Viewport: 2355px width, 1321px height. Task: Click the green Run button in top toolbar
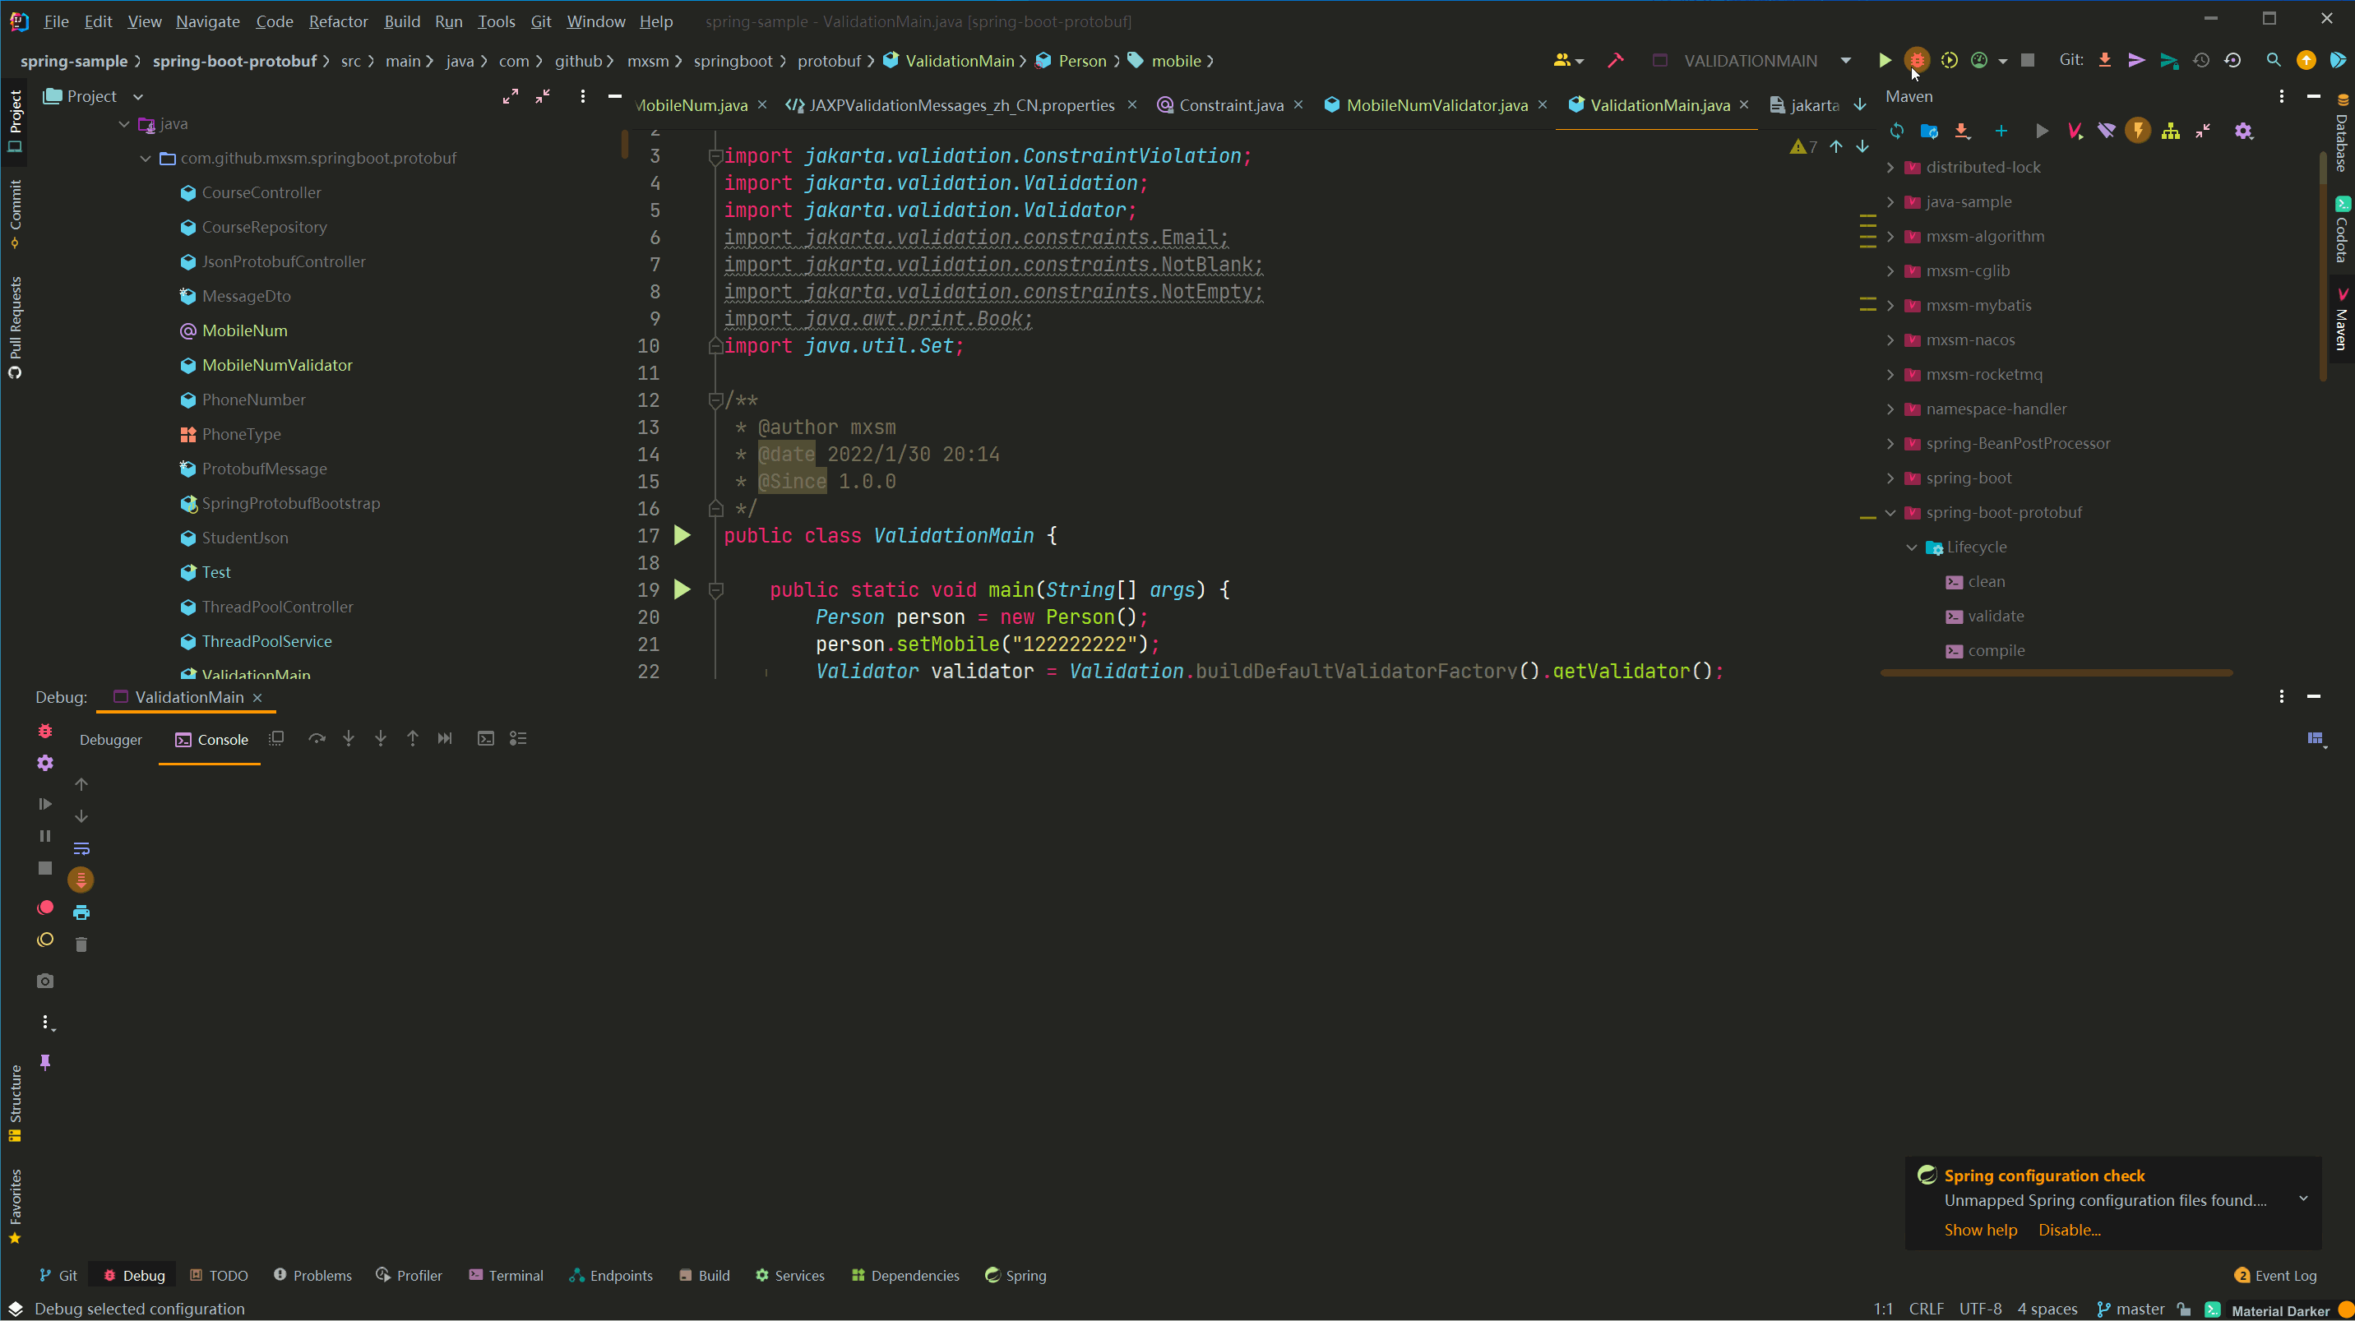click(1884, 60)
